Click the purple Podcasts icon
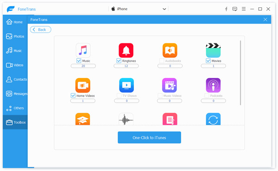The height and width of the screenshot is (171, 278). 213,85
